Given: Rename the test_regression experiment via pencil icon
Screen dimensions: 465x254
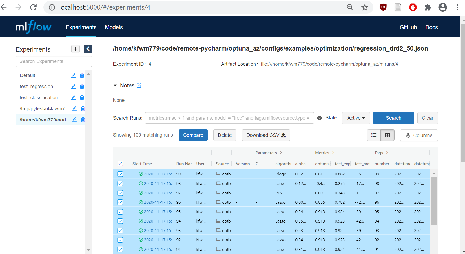Looking at the screenshot, I should click(73, 87).
